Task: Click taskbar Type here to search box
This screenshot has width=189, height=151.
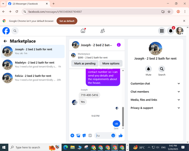Action: 35,147
